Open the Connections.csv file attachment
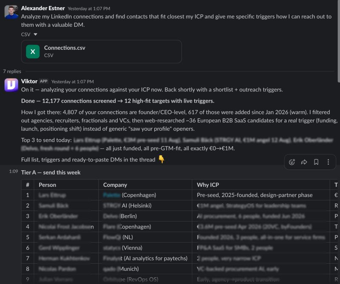The width and height of the screenshot is (340, 284). [x=101, y=51]
